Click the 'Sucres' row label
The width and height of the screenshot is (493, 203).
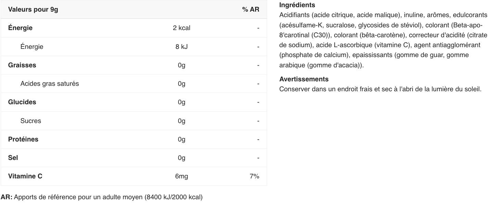coord(30,121)
